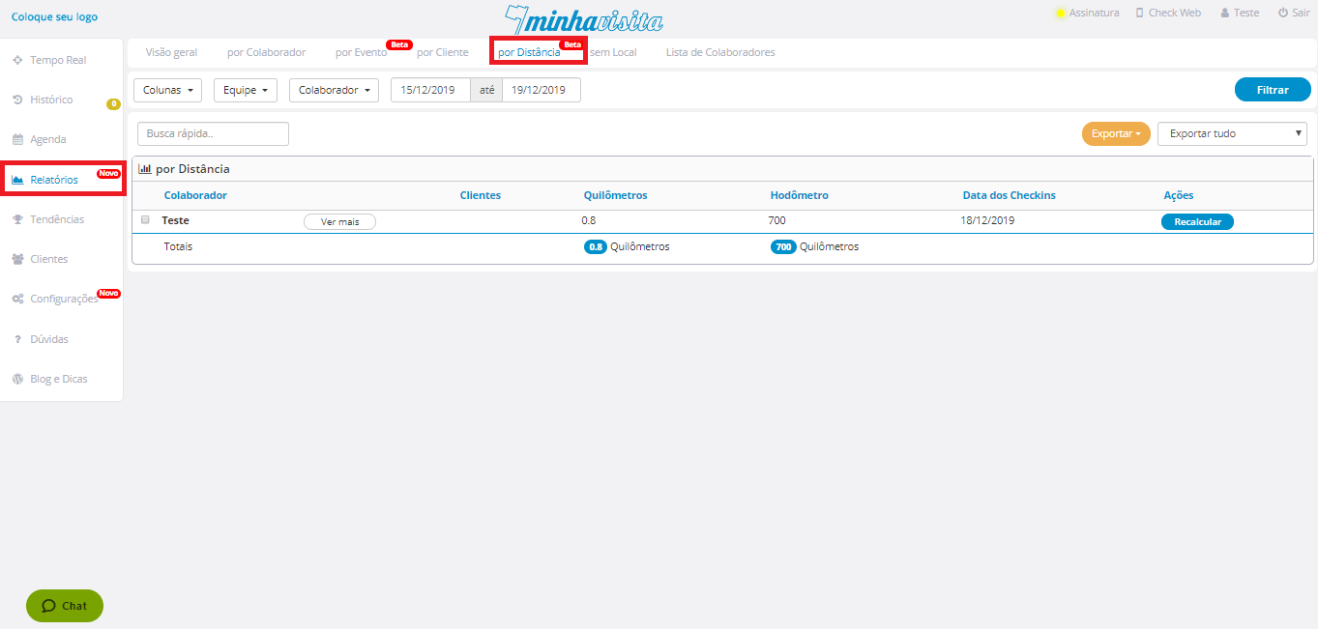This screenshot has width=1318, height=630.
Task: Click the Histórico history icon
Action: pyautogui.click(x=17, y=100)
